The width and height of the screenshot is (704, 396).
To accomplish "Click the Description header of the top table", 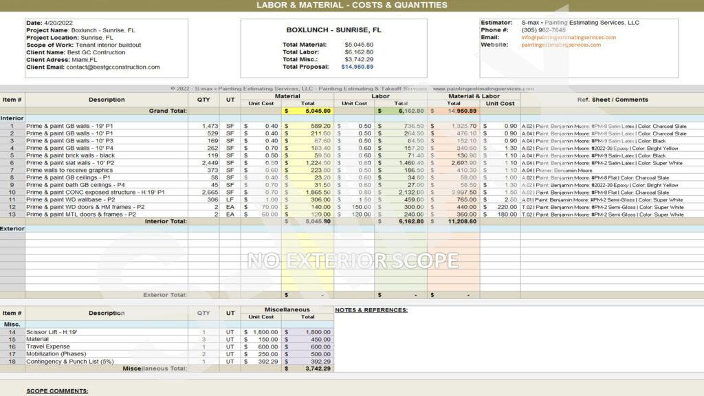I will [x=107, y=100].
